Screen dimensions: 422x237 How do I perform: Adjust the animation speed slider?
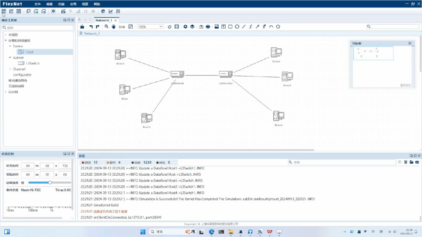click(49, 182)
